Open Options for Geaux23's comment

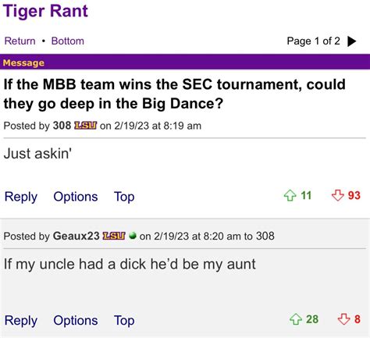[x=76, y=320]
